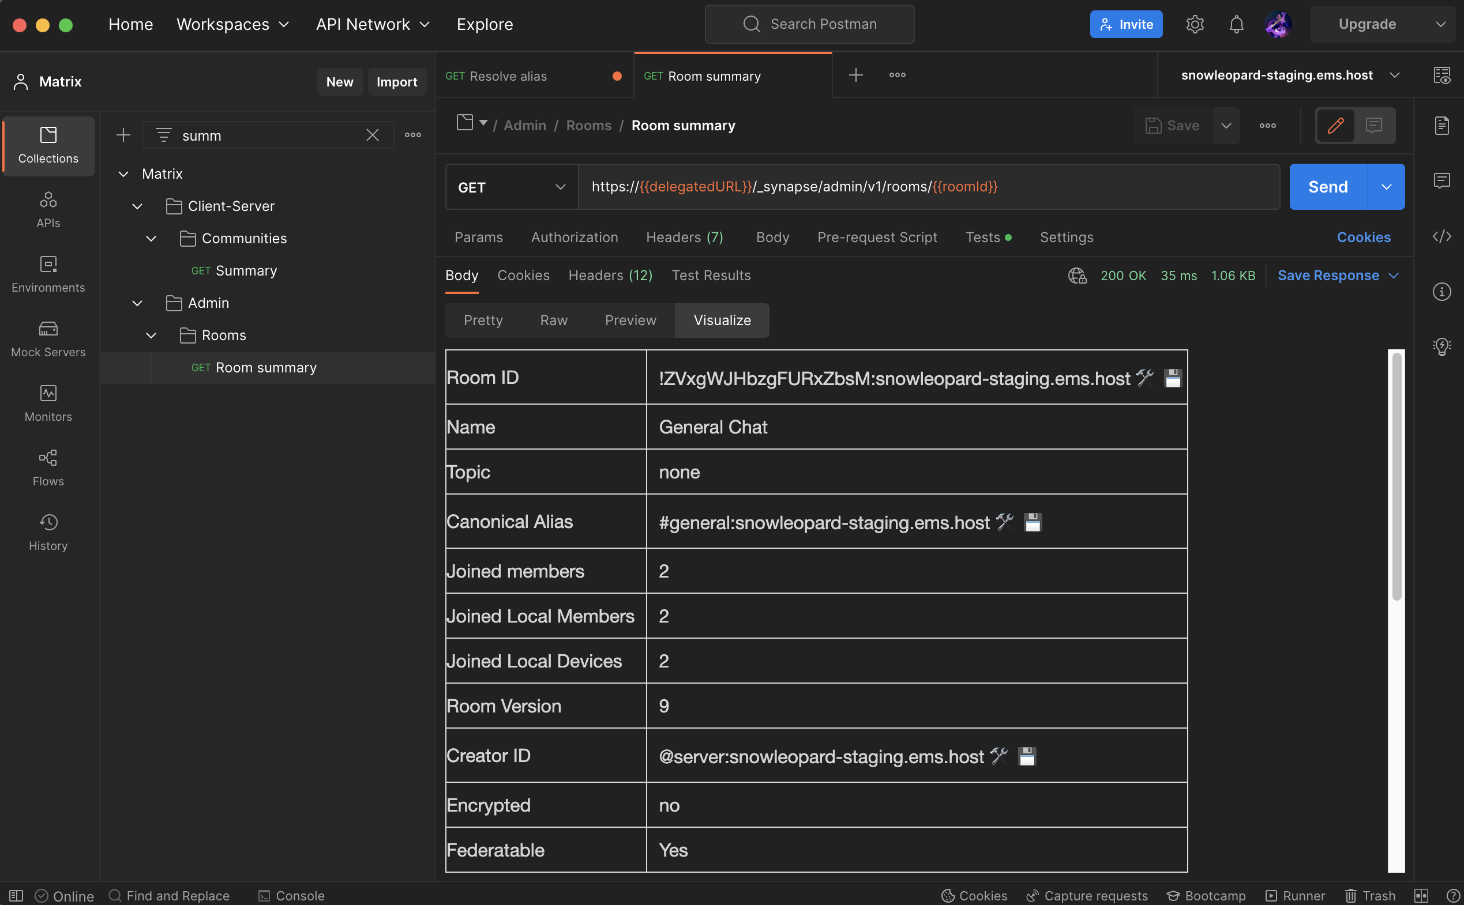Open collections sidebar more options
The image size is (1464, 905).
412,135
